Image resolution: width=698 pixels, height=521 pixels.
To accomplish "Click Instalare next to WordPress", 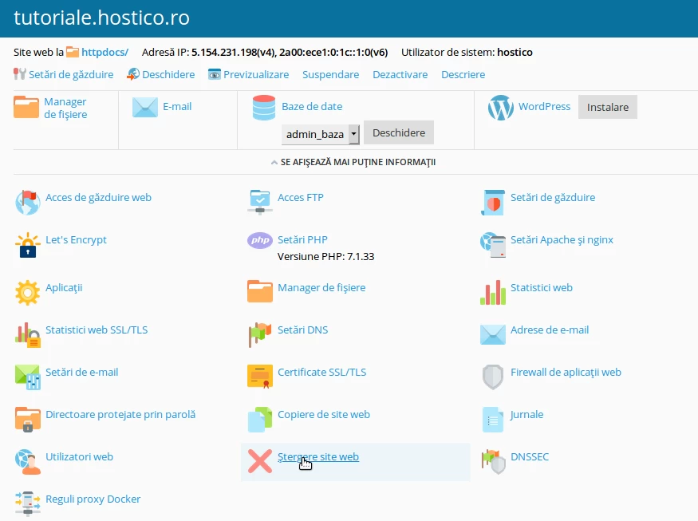I will point(607,106).
